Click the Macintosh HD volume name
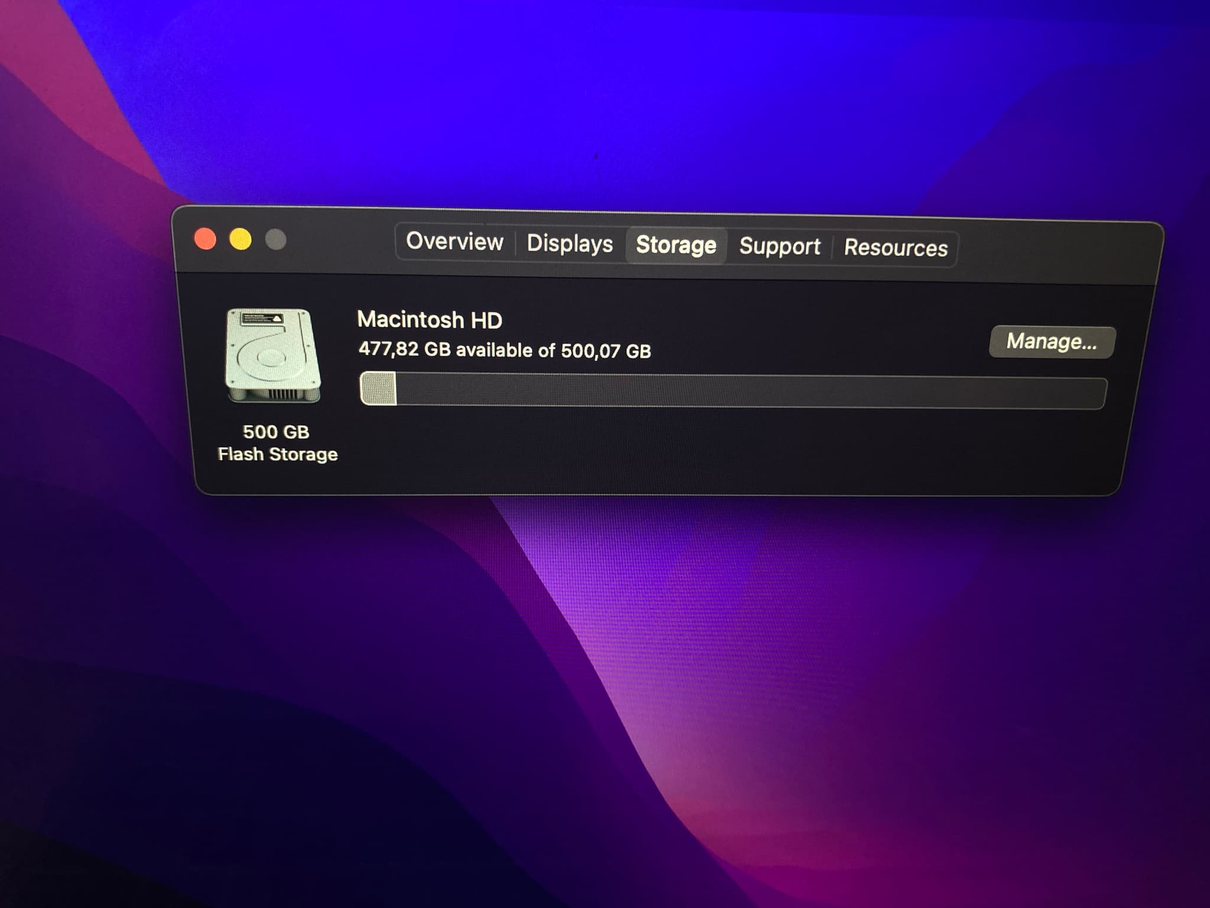The width and height of the screenshot is (1210, 908). [x=430, y=320]
